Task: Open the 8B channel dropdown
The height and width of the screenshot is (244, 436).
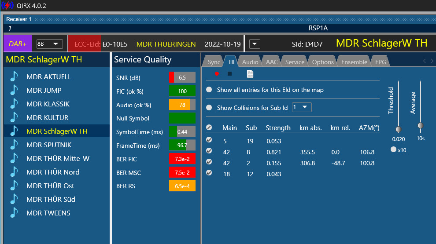Action: (x=49, y=44)
